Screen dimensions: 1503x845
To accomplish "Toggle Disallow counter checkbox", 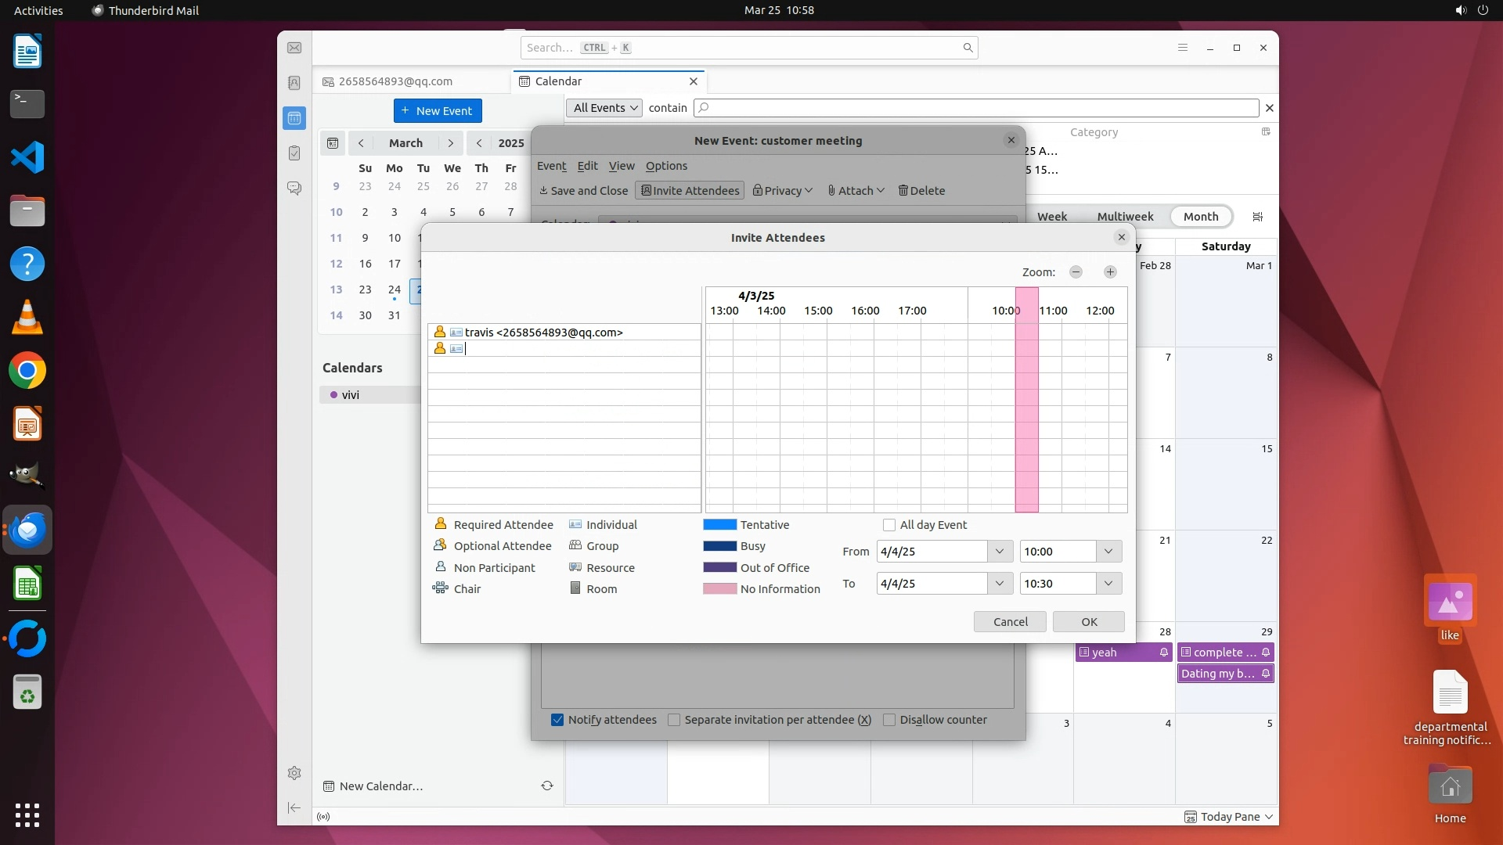I will 889,720.
